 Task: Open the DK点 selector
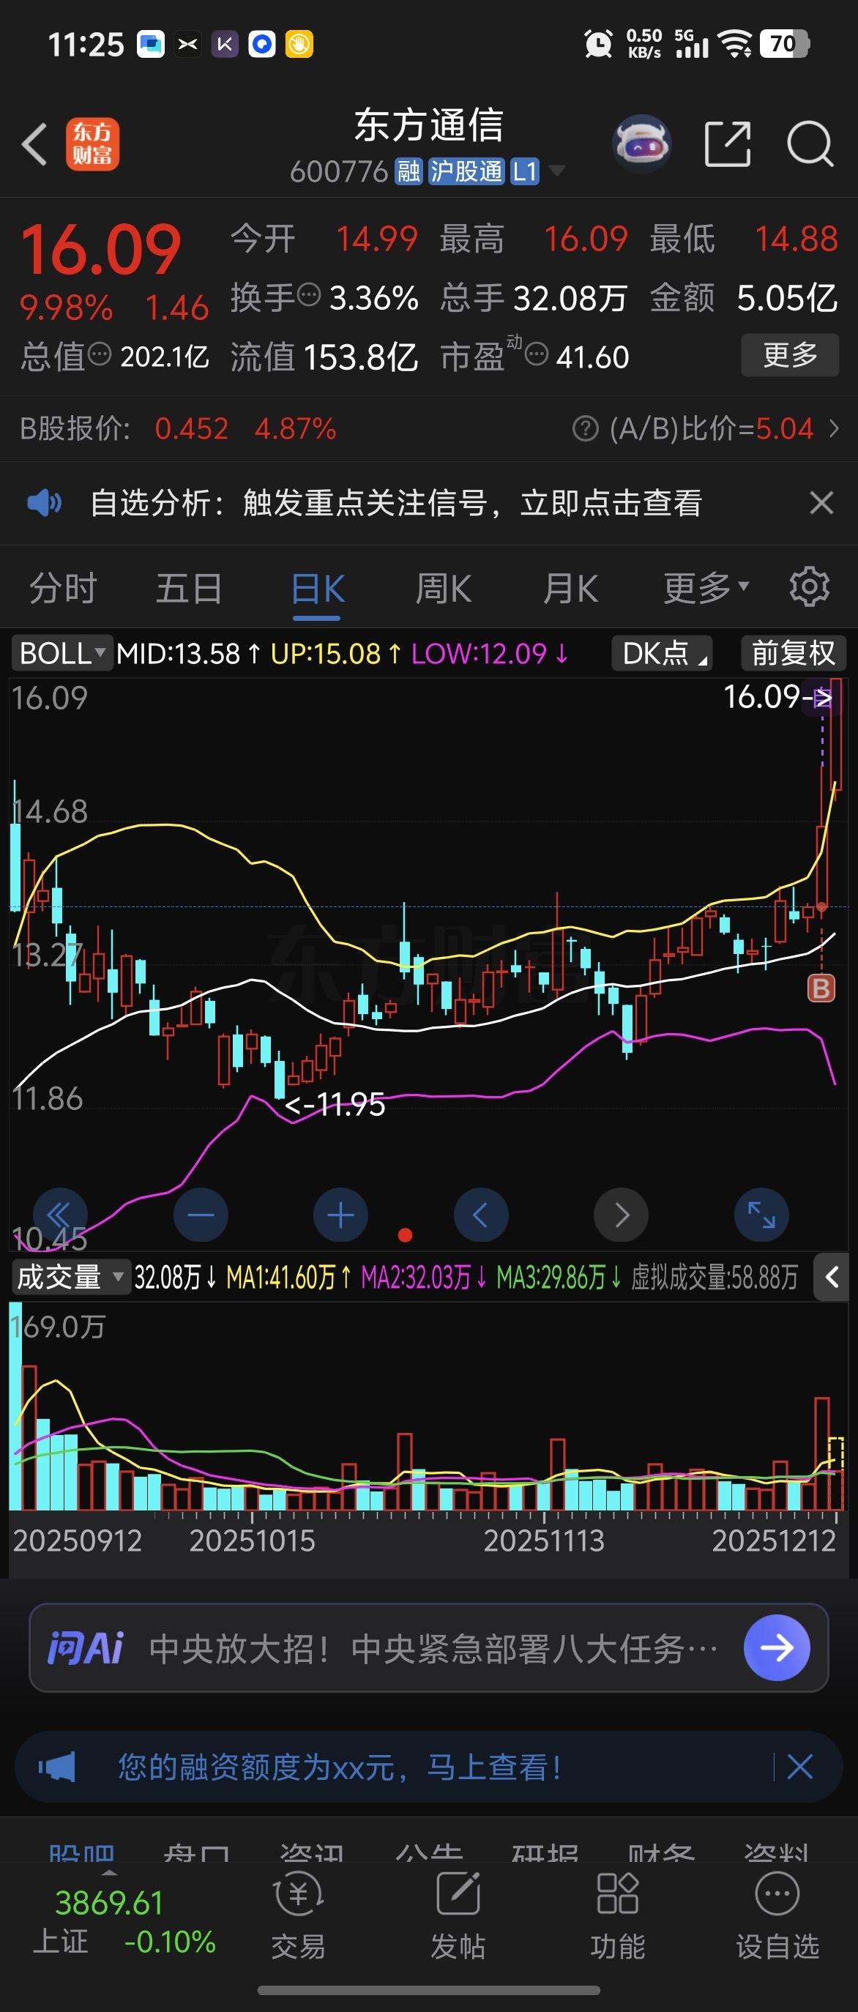(663, 653)
